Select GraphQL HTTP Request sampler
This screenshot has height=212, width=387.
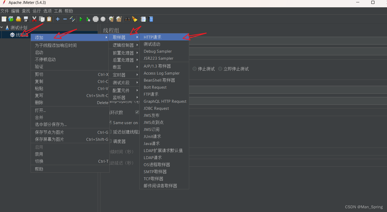click(164, 101)
